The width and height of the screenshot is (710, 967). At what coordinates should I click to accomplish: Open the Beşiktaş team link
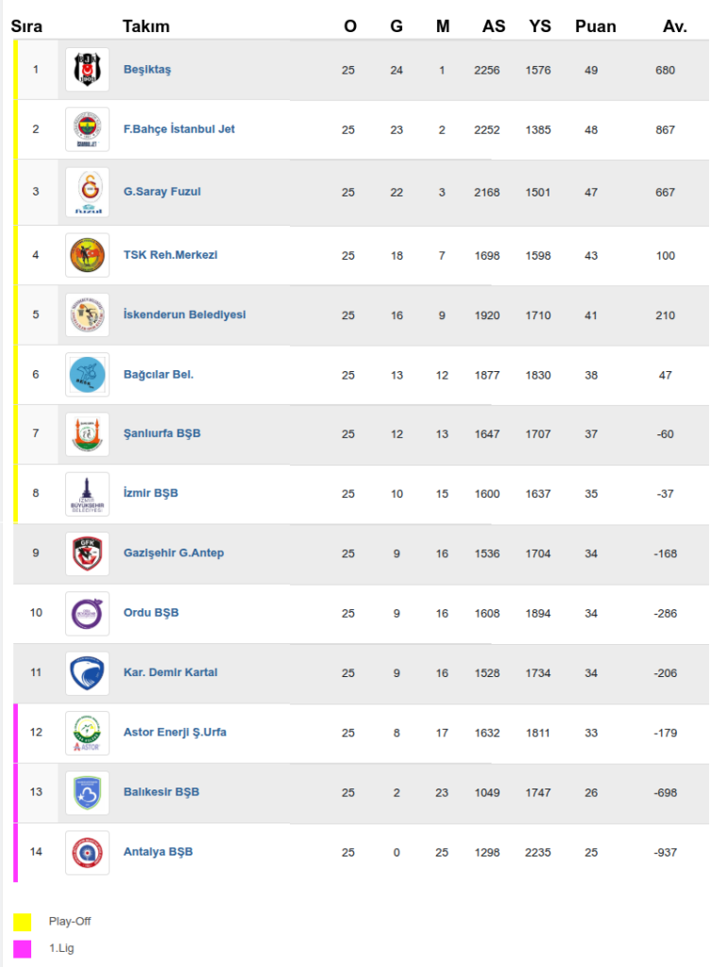[147, 69]
